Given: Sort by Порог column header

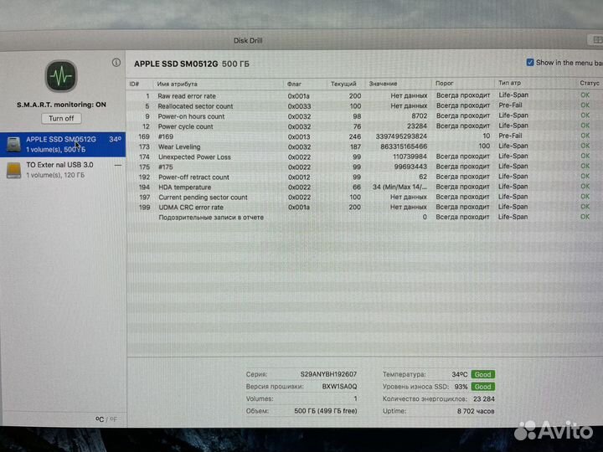Looking at the screenshot, I should pos(444,83).
